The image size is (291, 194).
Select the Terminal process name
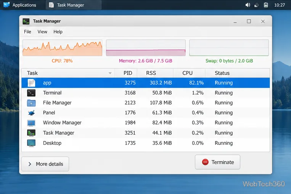tap(52, 93)
